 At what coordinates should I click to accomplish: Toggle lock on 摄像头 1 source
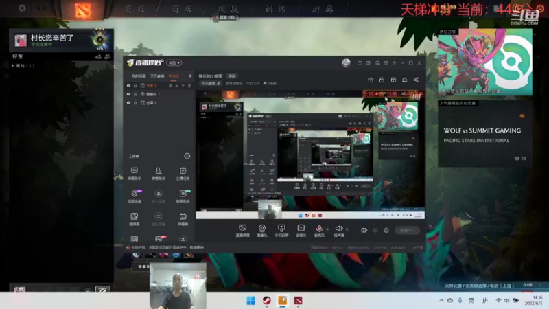click(135, 94)
